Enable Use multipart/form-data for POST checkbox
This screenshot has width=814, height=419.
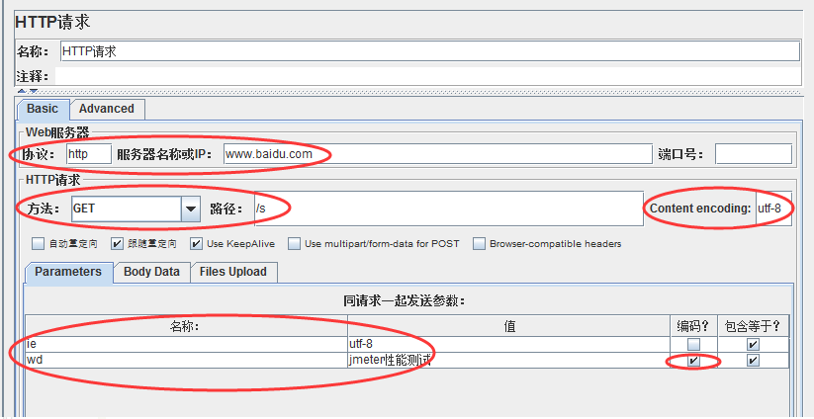point(295,244)
